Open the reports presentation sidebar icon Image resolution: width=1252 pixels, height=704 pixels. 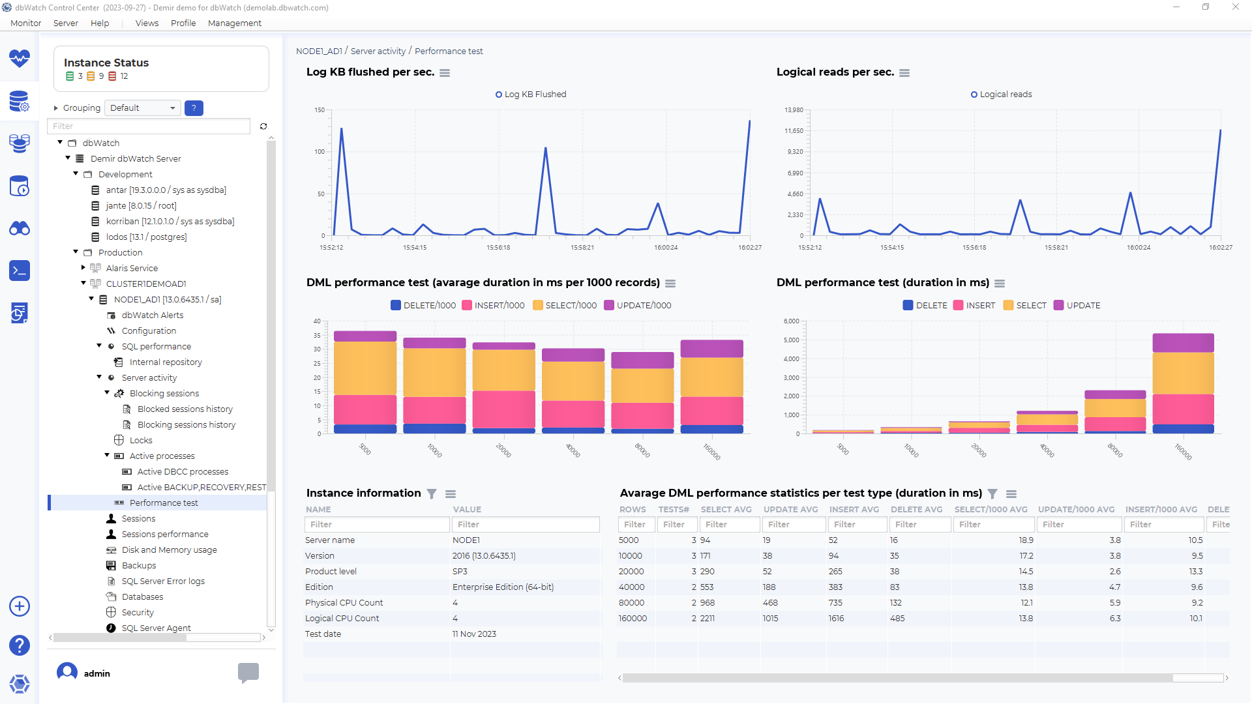(20, 313)
